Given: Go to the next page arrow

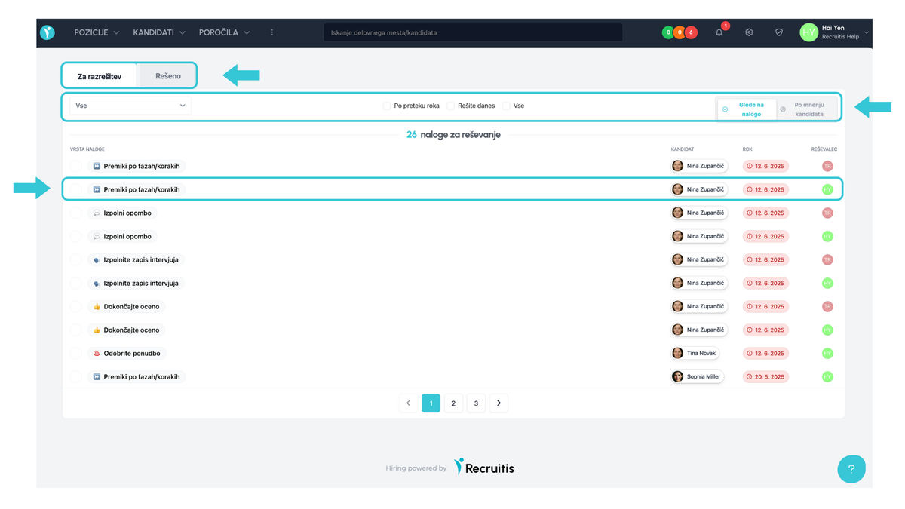Looking at the screenshot, I should tap(499, 403).
